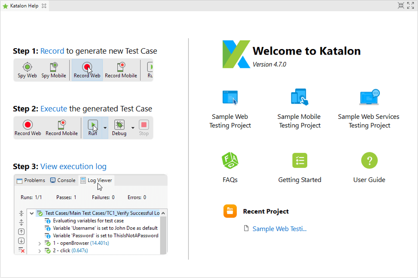Select the Variable 'Password' log row
The width and height of the screenshot is (418, 278).
(106, 236)
